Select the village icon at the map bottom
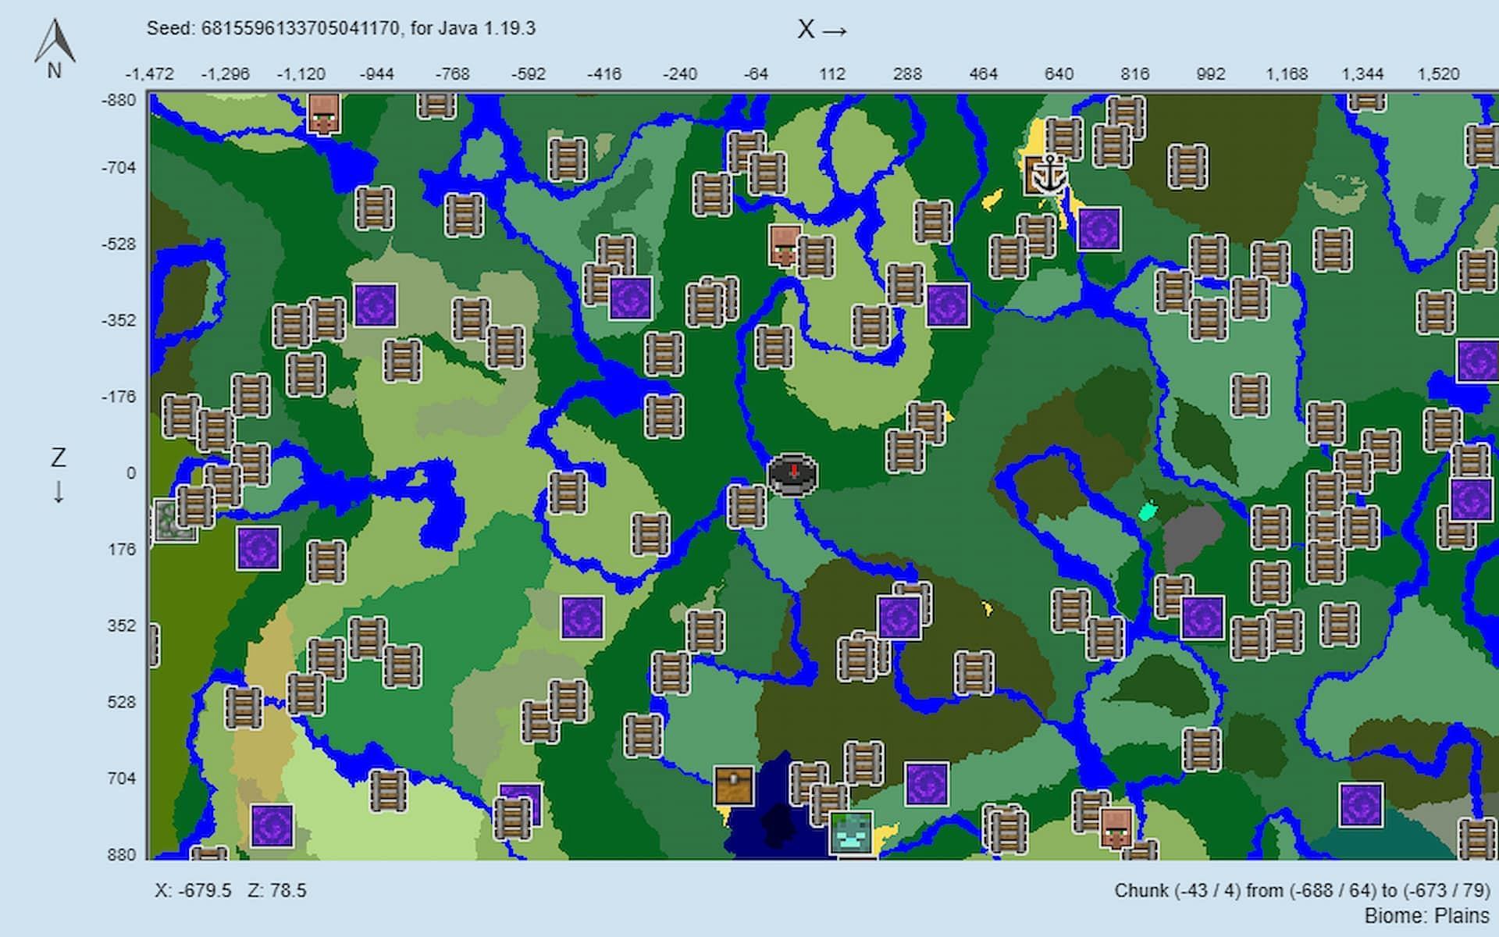The width and height of the screenshot is (1499, 937). pyautogui.click(x=1116, y=828)
